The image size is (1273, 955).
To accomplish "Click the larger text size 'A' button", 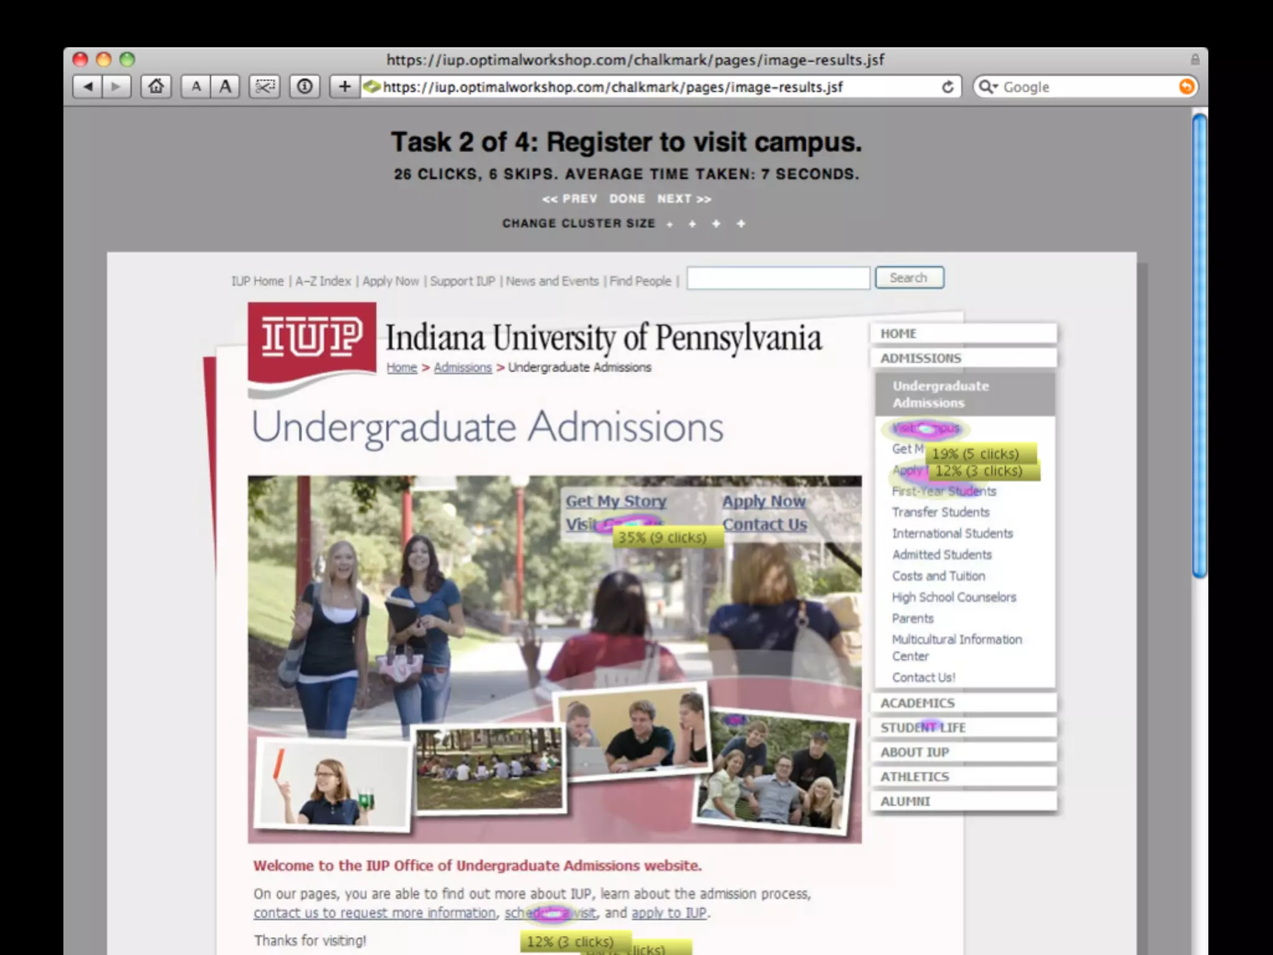I will 225,87.
